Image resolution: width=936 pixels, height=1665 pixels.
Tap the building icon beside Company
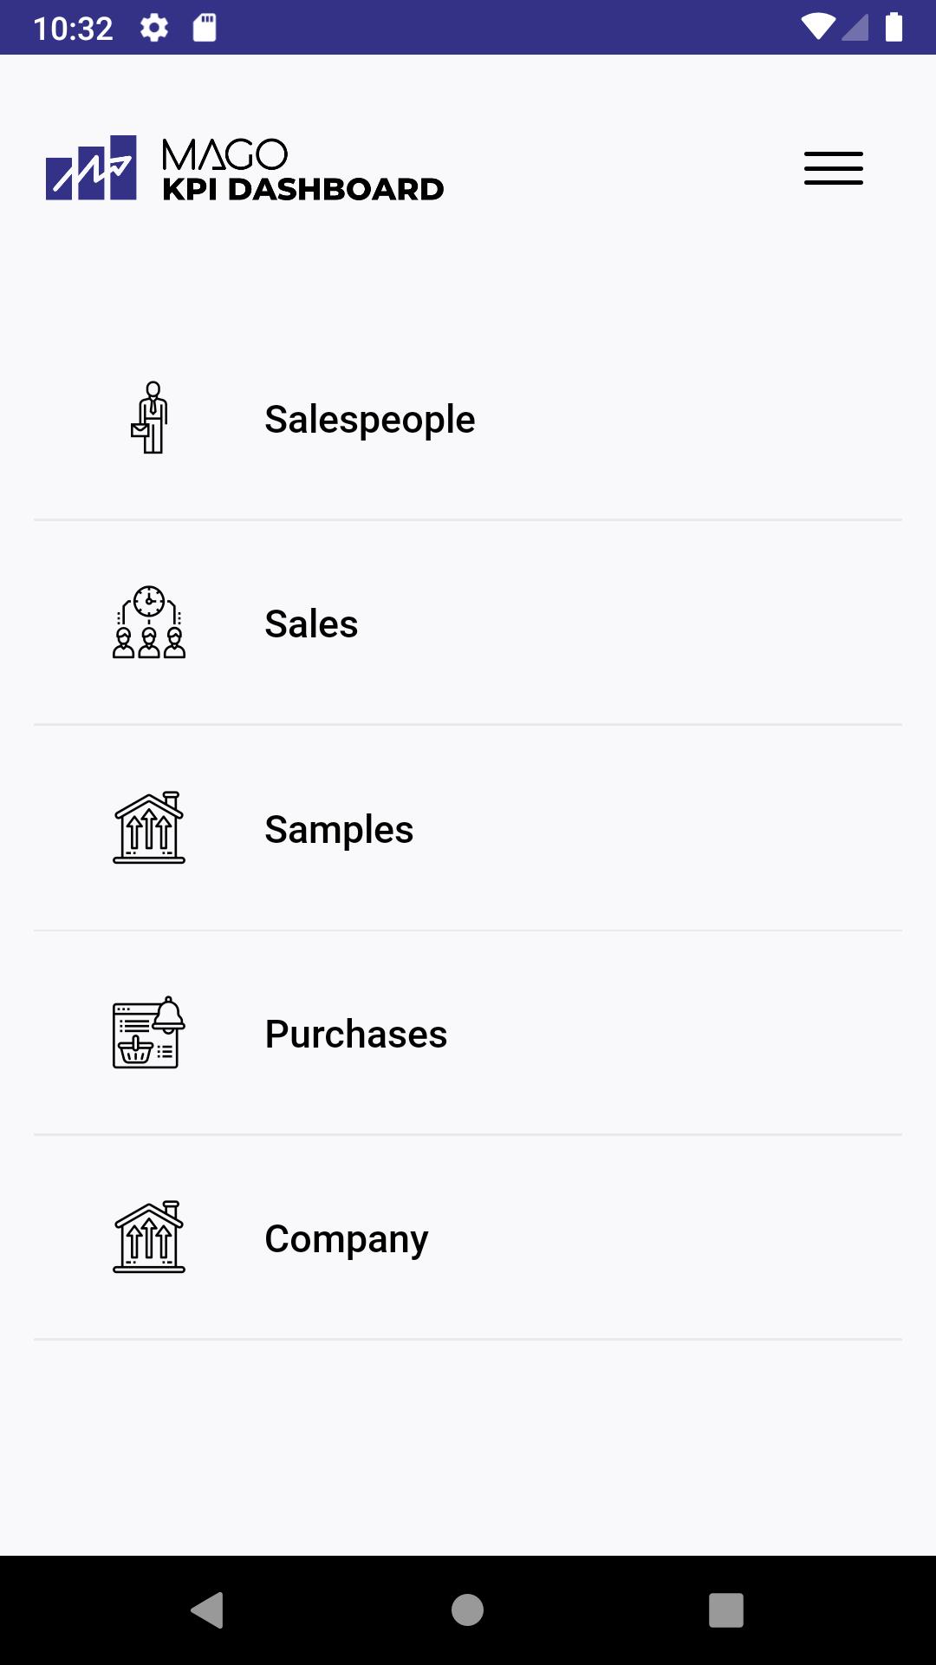149,1237
